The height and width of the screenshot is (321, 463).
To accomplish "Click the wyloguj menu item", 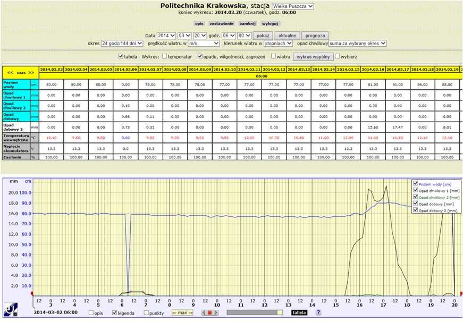I will 270,23.
